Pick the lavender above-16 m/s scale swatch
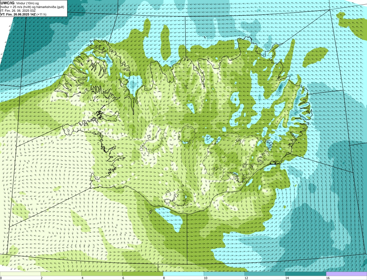Viewport: 367px width, 280px height. pyautogui.click(x=346, y=274)
